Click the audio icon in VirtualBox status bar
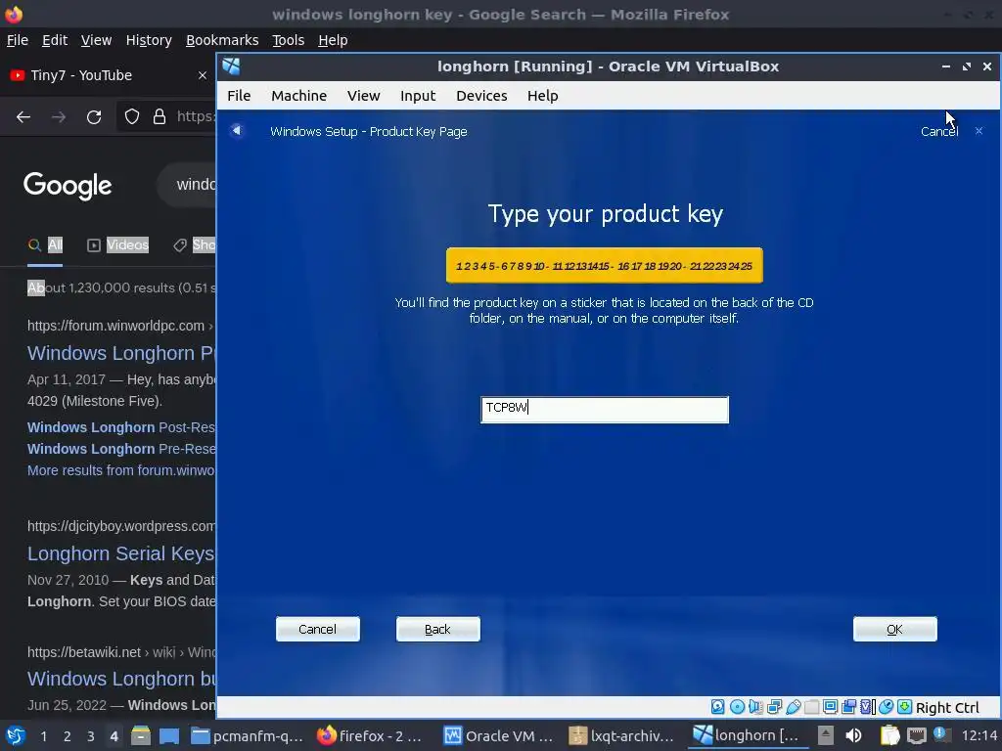 tap(755, 707)
